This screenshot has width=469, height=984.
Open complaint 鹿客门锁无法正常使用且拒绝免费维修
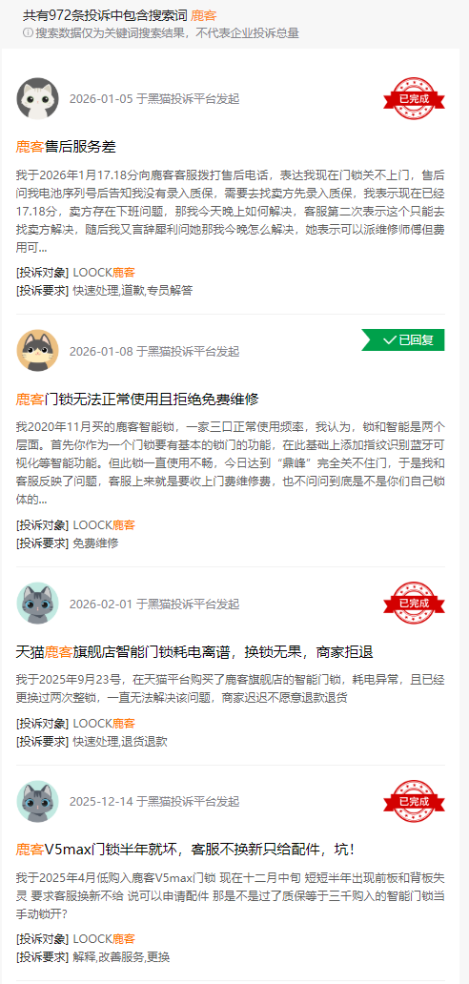[x=137, y=400]
